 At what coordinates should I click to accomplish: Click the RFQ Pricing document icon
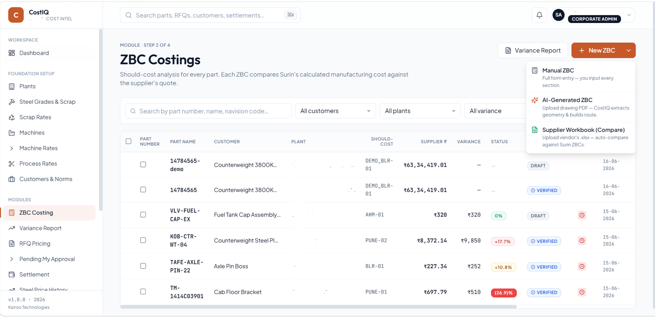point(12,244)
